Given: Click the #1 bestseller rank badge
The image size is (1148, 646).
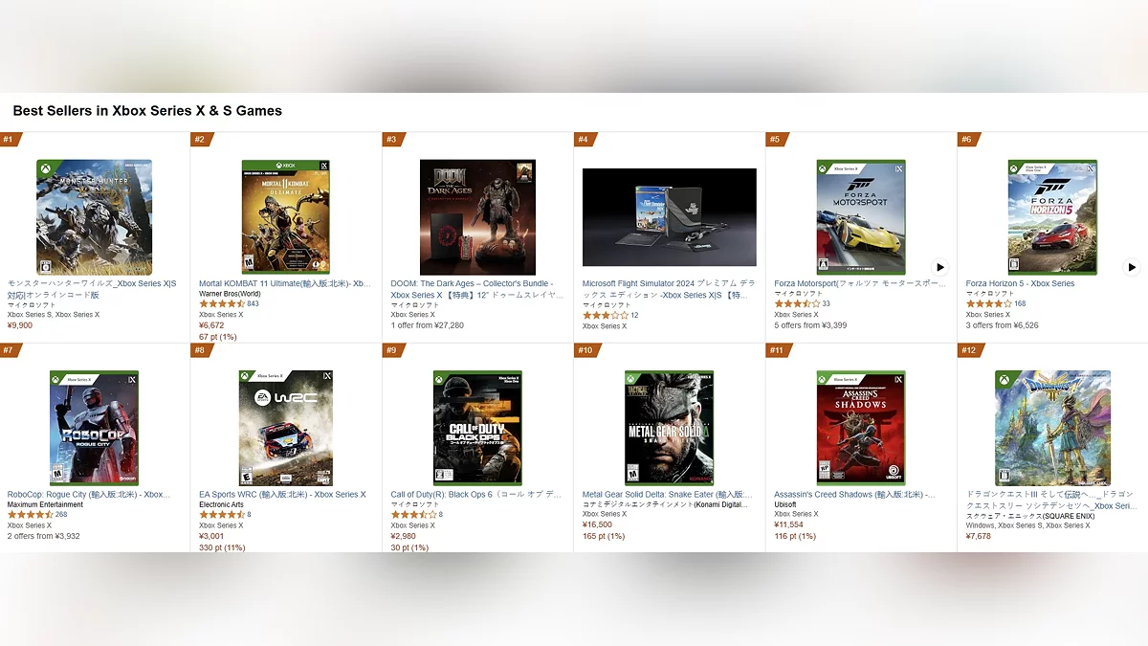Looking at the screenshot, I should 10,140.
